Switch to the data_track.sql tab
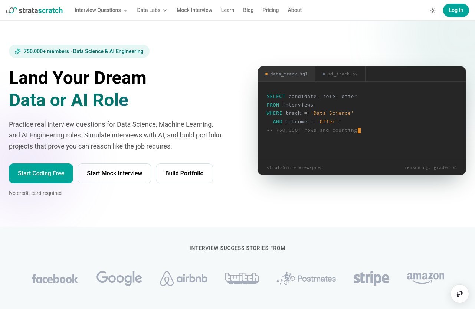Viewport: 475px width, 309px height. tap(286, 74)
